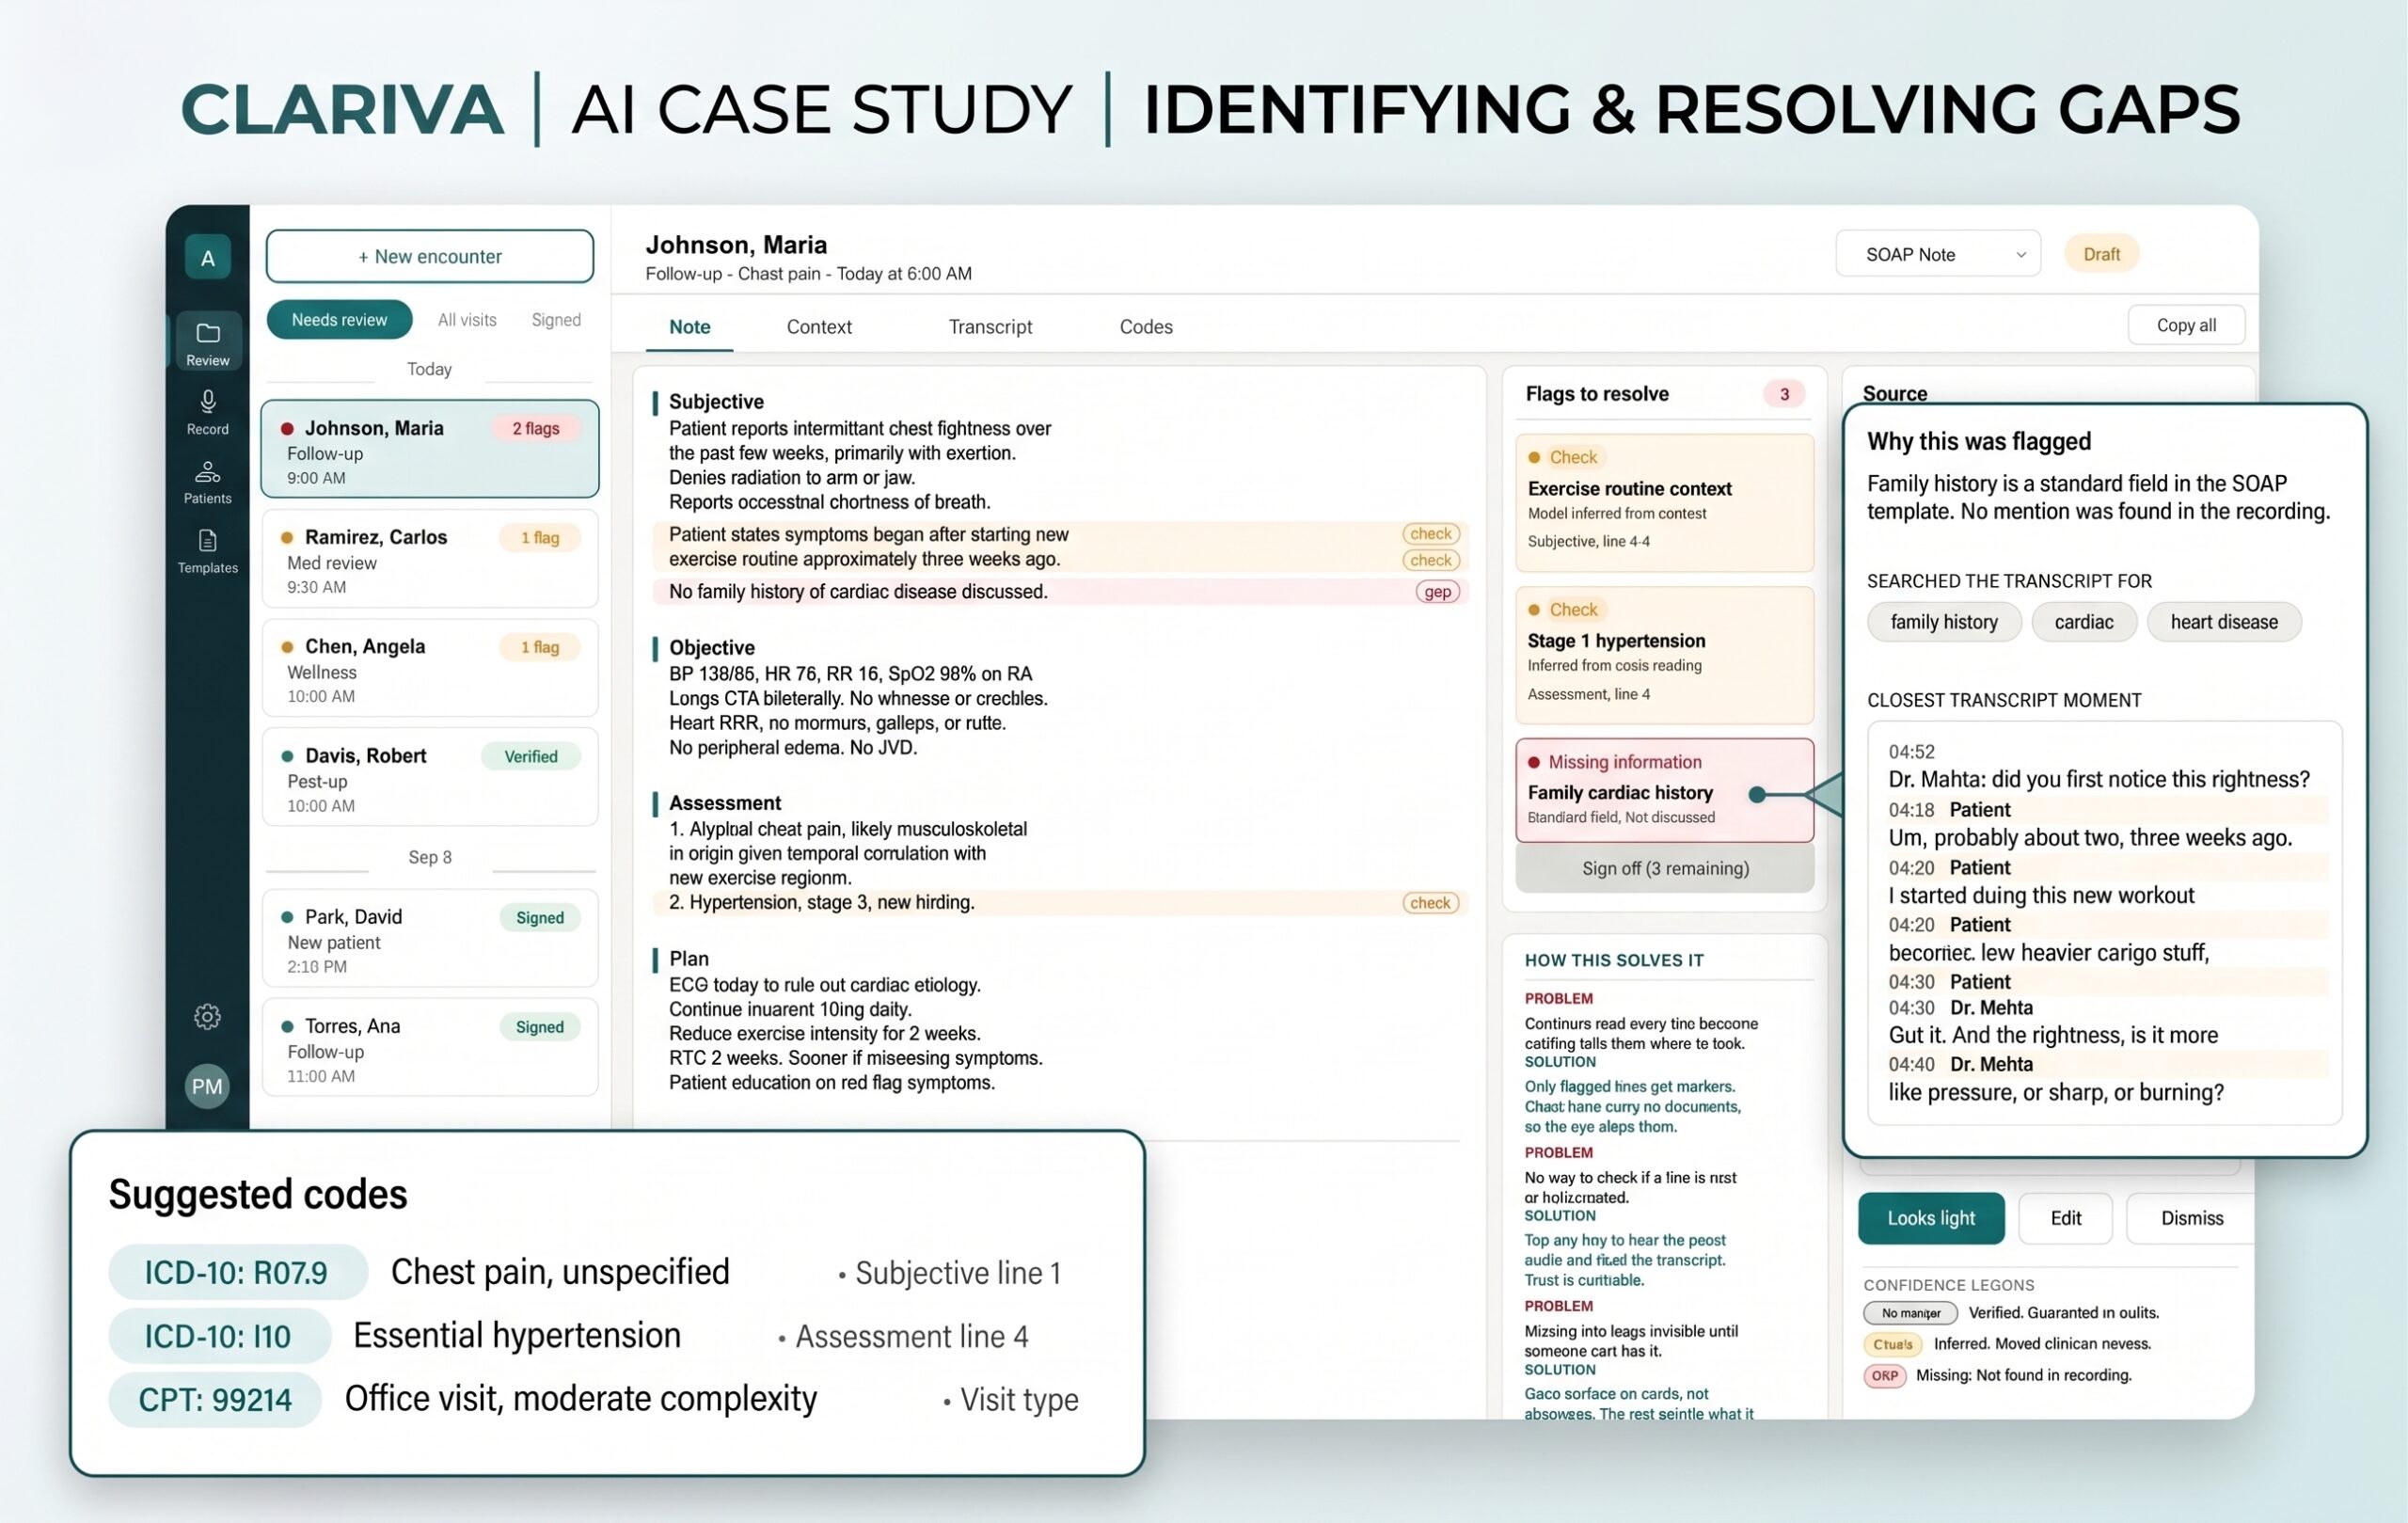The image size is (2408, 1523).
Task: Open the Codes tab
Action: (1146, 327)
